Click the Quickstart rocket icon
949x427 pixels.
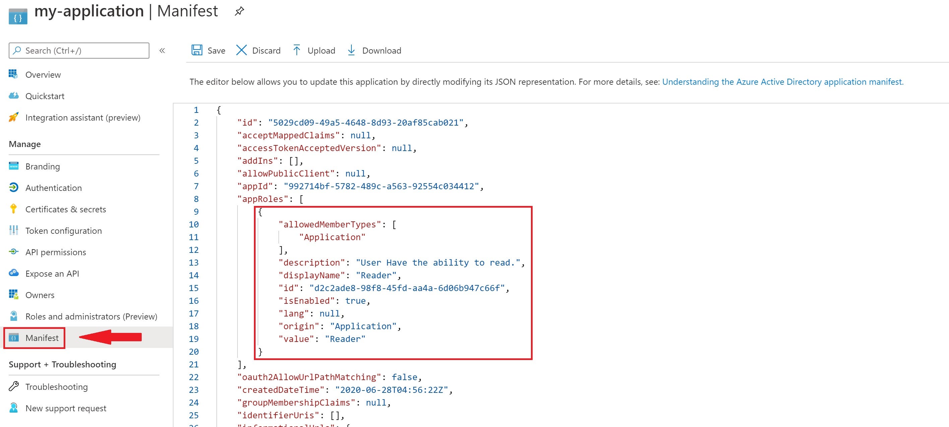click(13, 95)
